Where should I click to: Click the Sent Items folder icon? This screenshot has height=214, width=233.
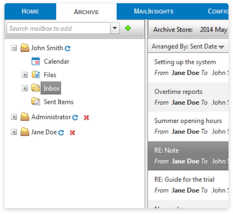pyautogui.click(x=36, y=102)
